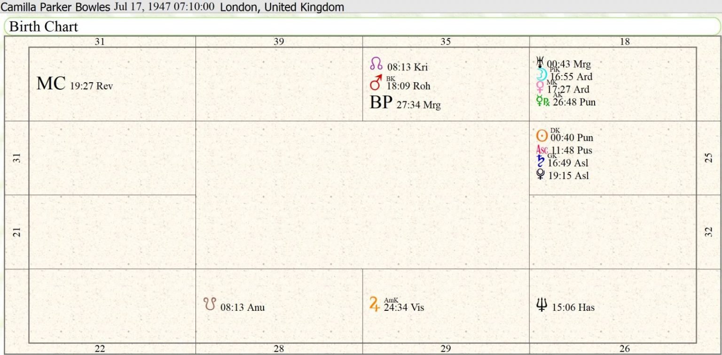Viewport: 722px width, 355px height.
Task: Select the MC midheaven label
Action: point(51,84)
